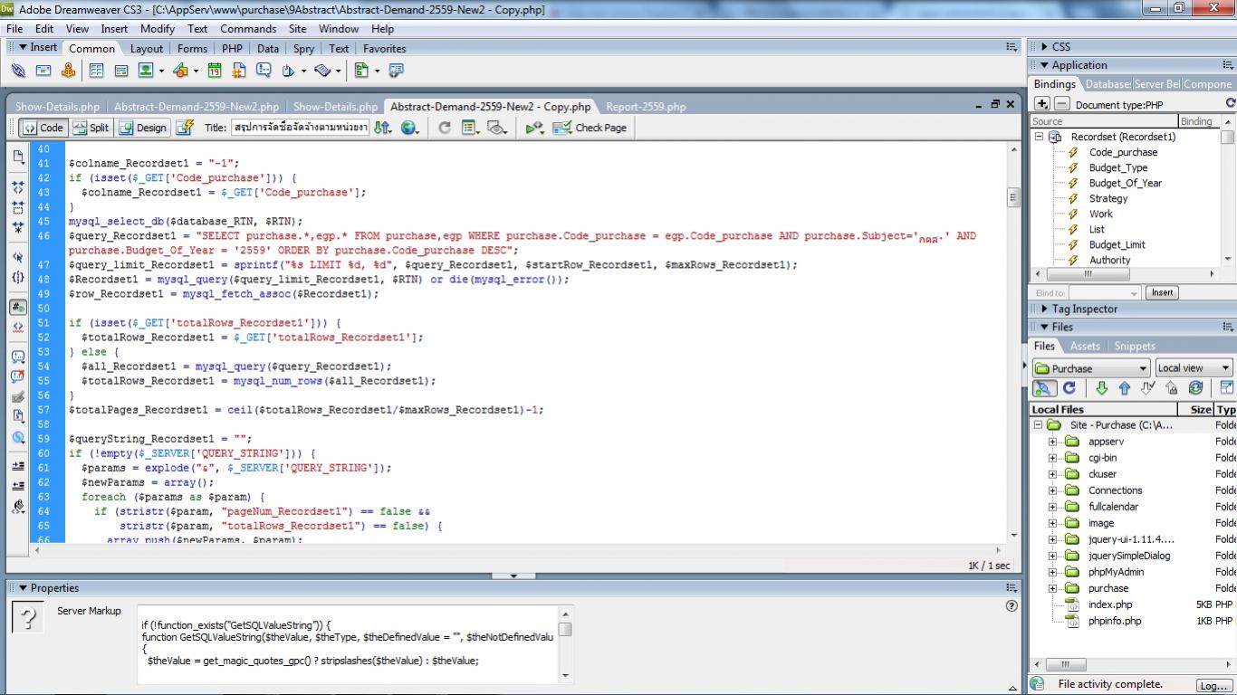Click the Live Data view lightning icon
The image size is (1237, 695).
pyautogui.click(x=185, y=128)
